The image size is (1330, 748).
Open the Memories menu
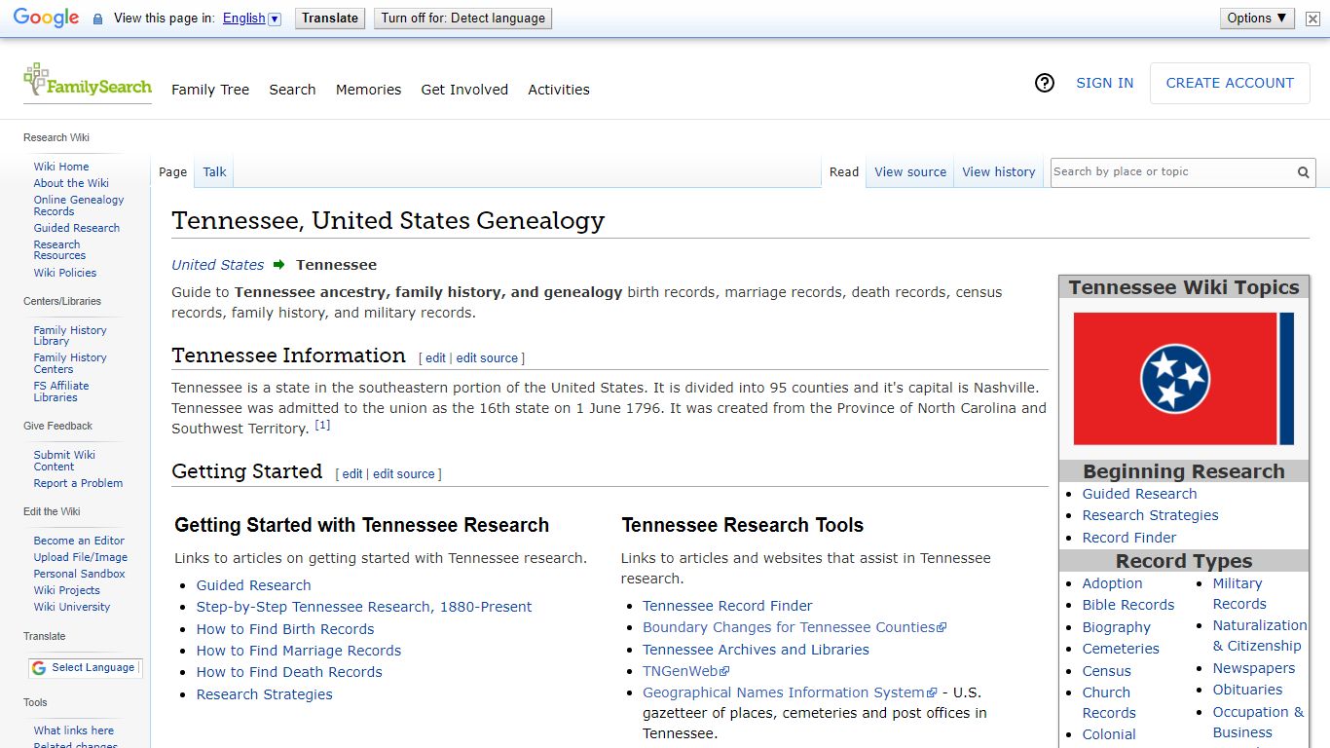click(x=368, y=90)
